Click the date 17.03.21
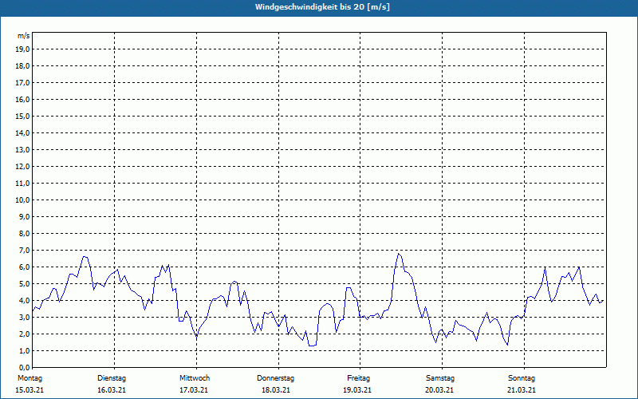The width and height of the screenshot is (638, 399). [194, 390]
